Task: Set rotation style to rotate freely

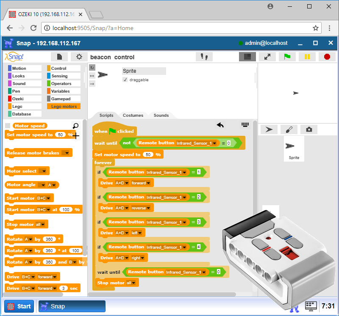Action: point(92,68)
